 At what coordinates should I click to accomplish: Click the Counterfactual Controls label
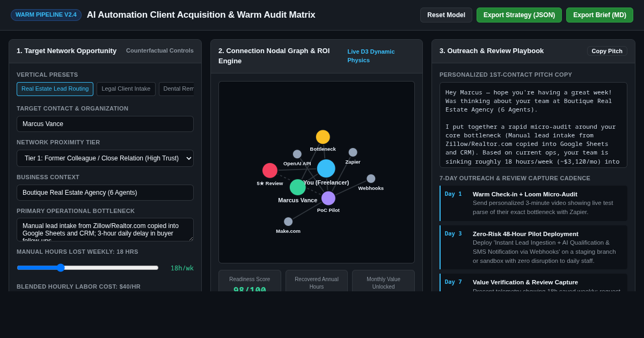pyautogui.click(x=160, y=50)
